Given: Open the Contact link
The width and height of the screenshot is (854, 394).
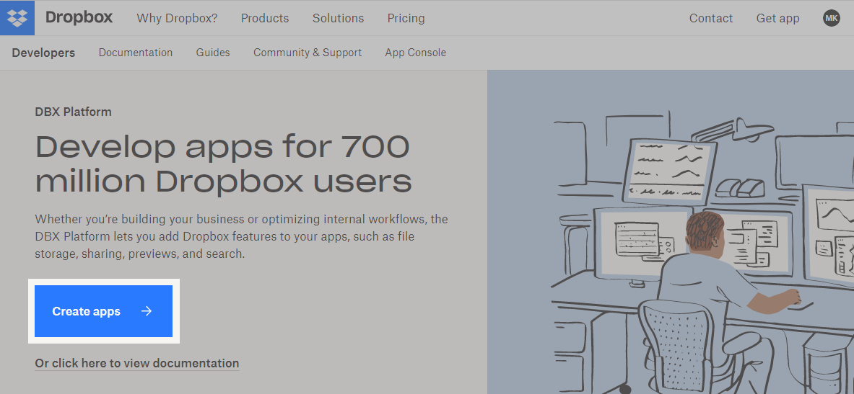Looking at the screenshot, I should click(710, 18).
